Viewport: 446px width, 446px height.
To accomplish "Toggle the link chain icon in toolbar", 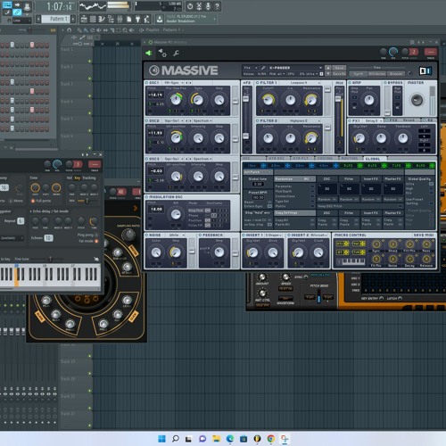I will pos(17,12).
